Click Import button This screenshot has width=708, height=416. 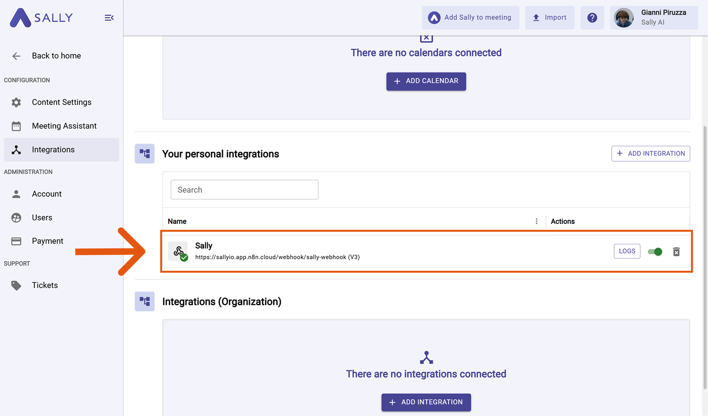coord(550,17)
